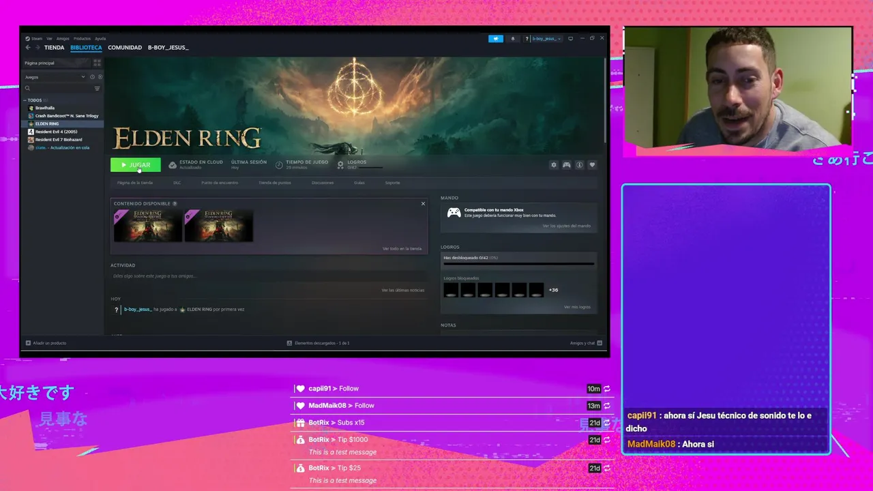Open Amigos y chat panel

(586, 343)
